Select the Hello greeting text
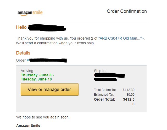This screenshot has height=130, width=167. [21, 27]
